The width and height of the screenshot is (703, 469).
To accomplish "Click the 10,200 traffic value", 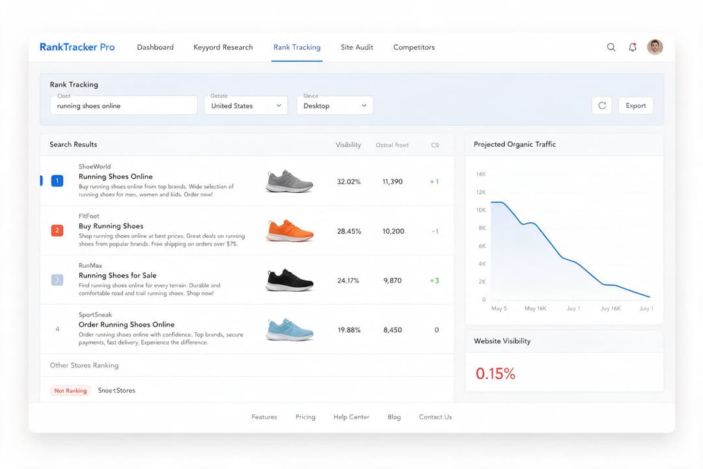I will [x=393, y=231].
